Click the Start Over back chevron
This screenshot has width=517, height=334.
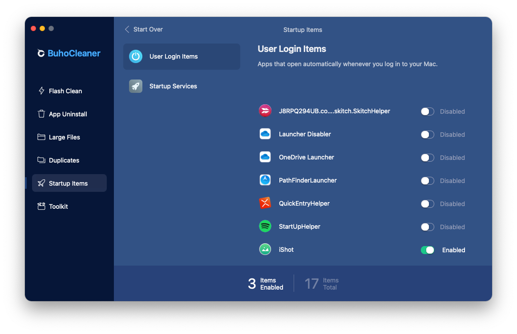[127, 29]
